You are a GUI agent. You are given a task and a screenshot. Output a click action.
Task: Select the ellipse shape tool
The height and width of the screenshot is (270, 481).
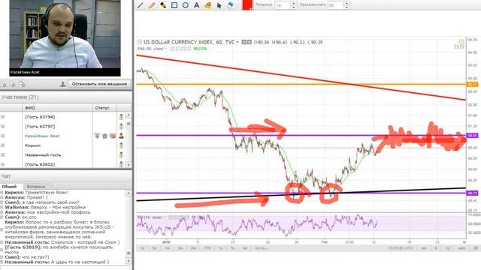[186, 5]
